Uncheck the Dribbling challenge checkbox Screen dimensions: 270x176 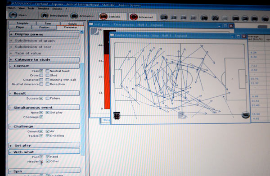(48, 135)
